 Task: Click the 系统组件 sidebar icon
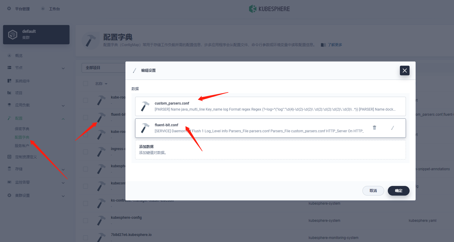pos(9,81)
